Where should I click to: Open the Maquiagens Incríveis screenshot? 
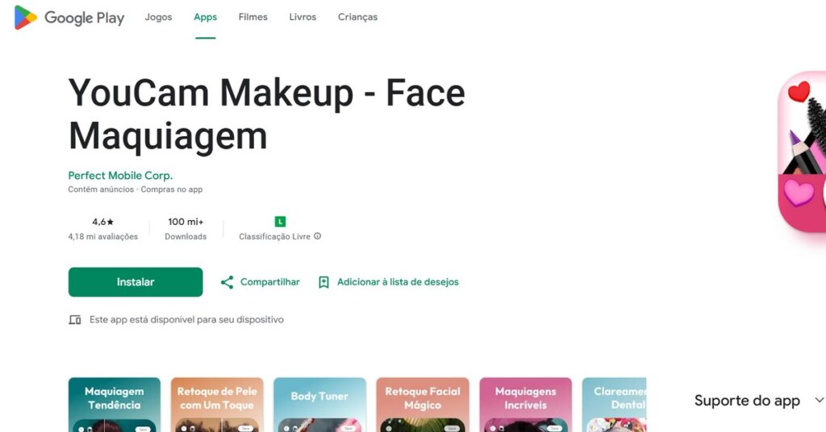[525, 405]
